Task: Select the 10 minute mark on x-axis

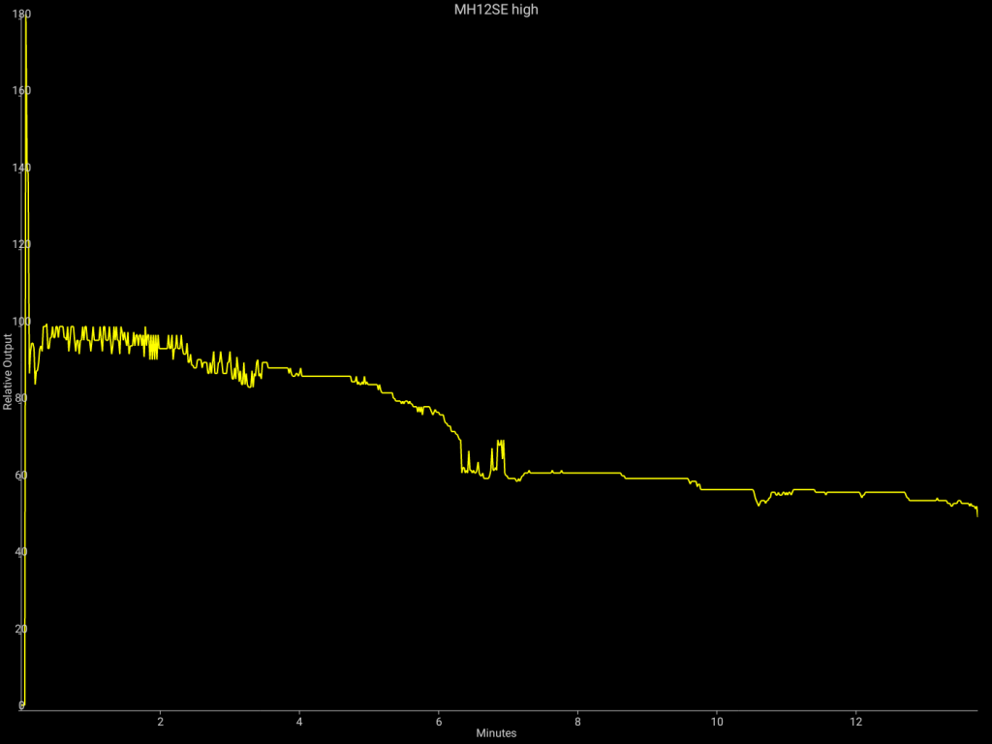Action: point(717,722)
